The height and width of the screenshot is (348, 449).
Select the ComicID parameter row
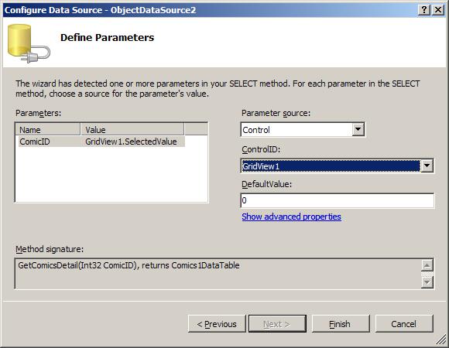coord(101,142)
